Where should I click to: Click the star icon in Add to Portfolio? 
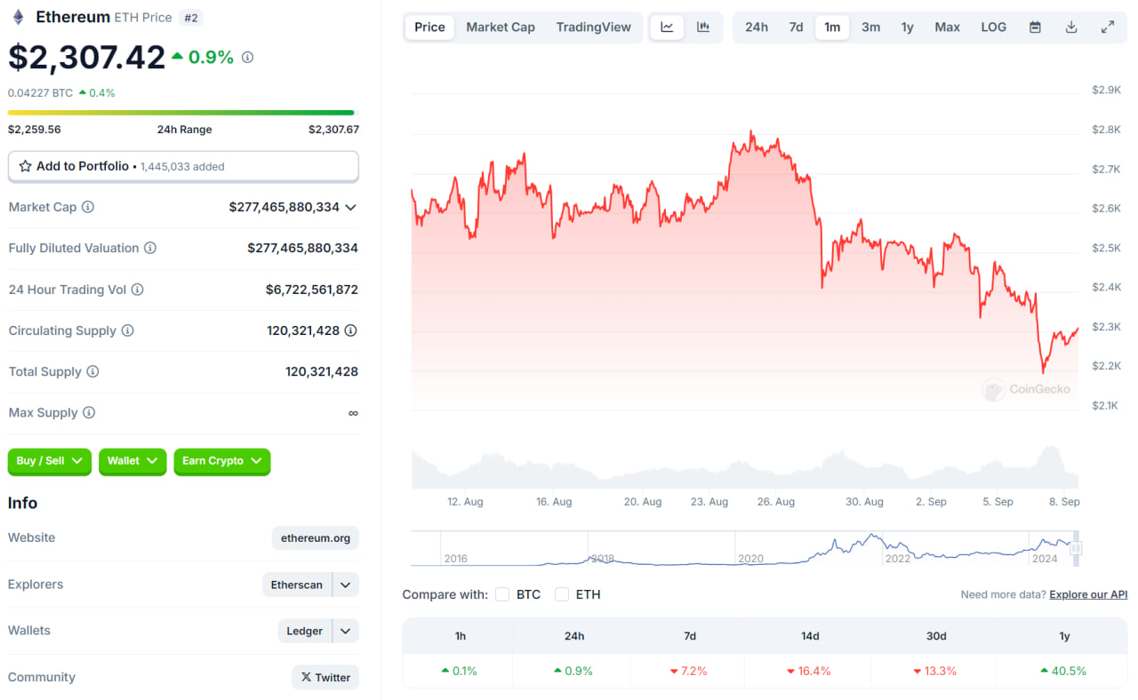(25, 166)
